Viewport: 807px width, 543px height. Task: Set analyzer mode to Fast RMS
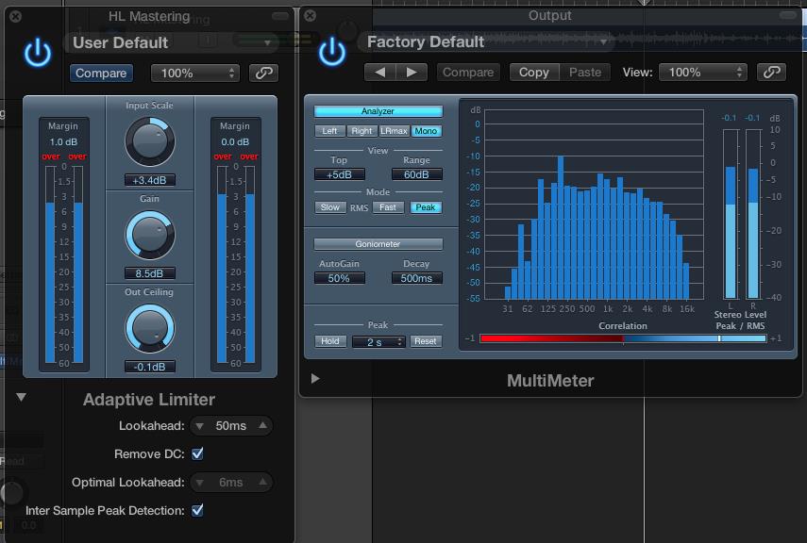coord(388,207)
